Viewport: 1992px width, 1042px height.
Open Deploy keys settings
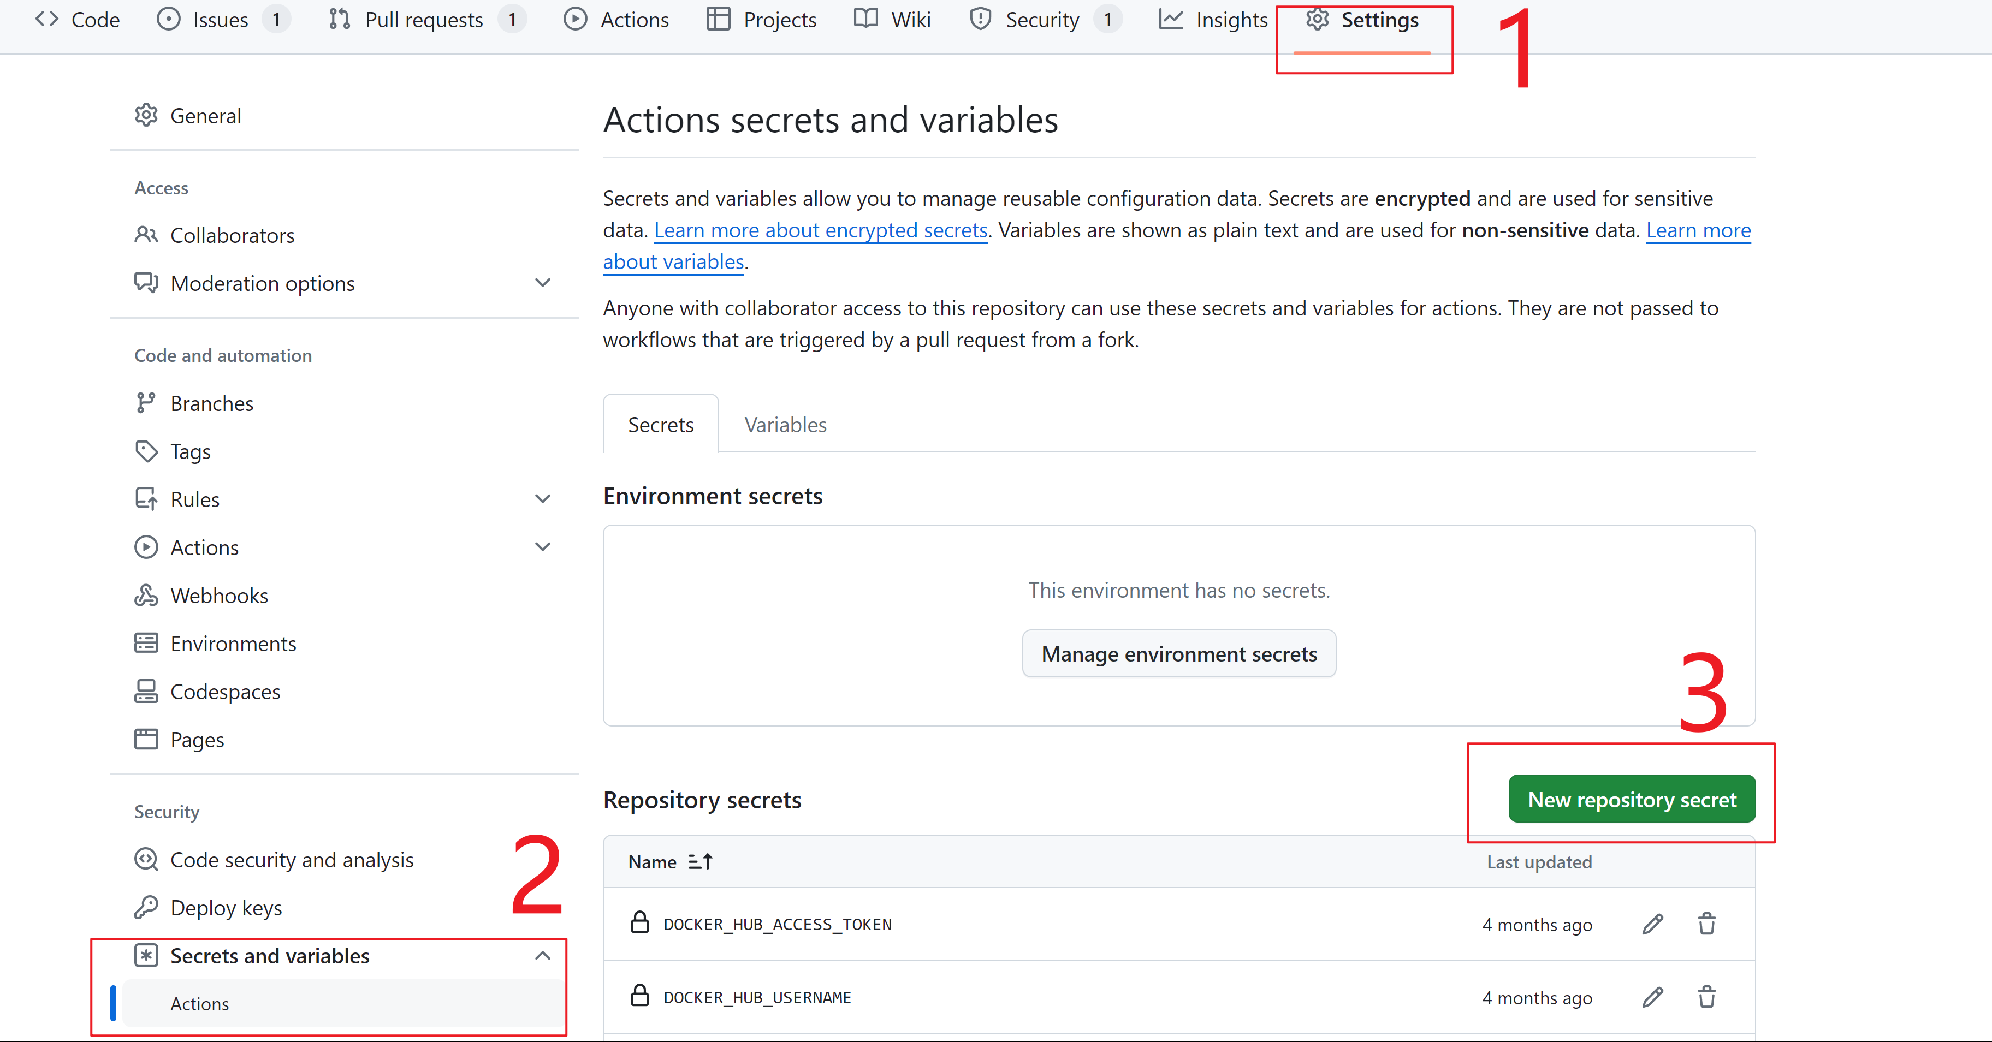(x=226, y=908)
